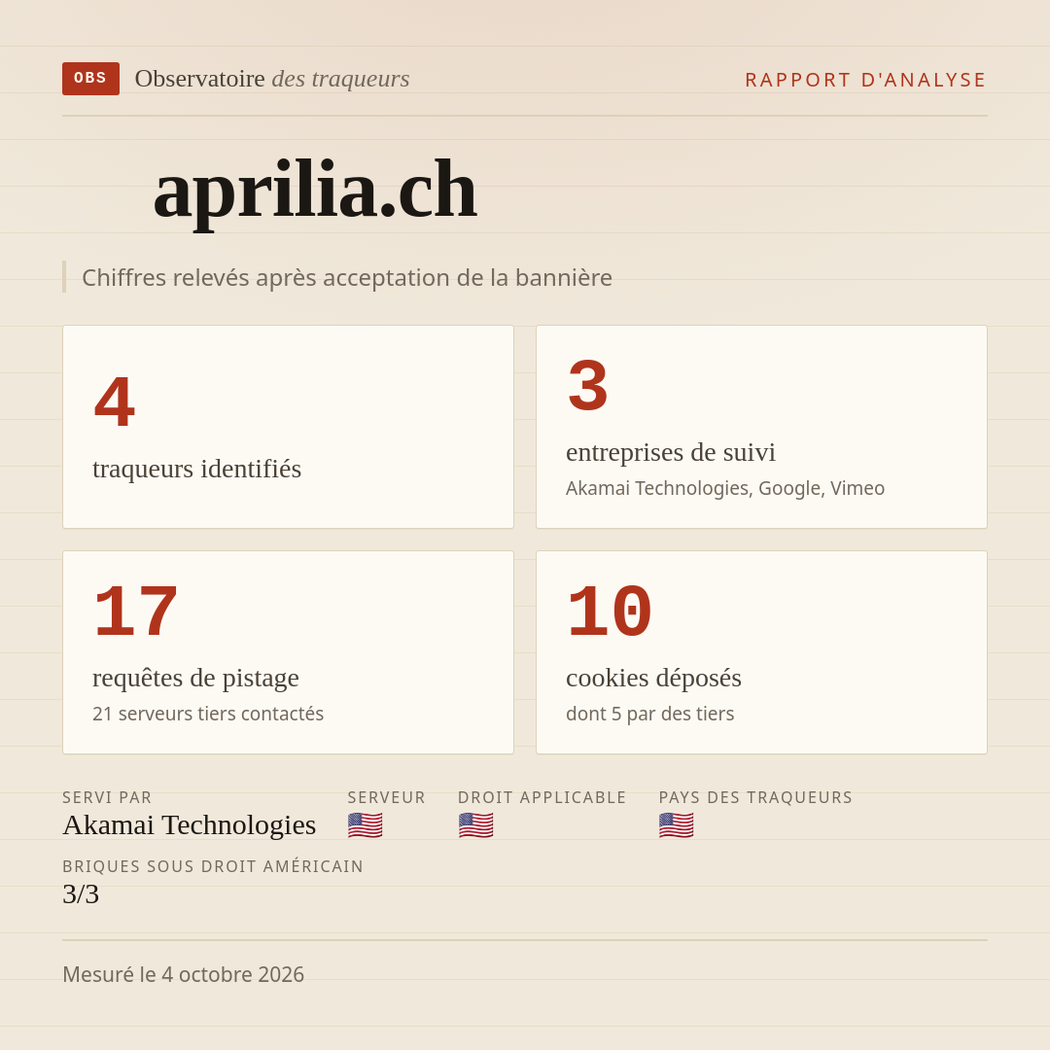Click '21 serveurs tiers contactés' text
1050x1050 pixels.
(208, 714)
